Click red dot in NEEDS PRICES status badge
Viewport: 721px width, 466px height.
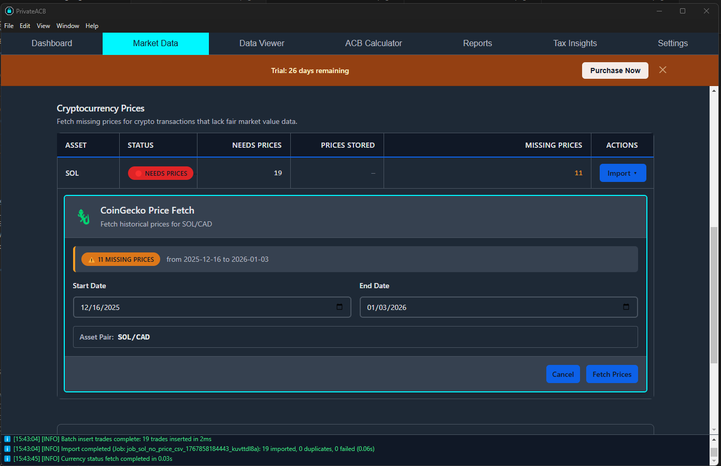(138, 174)
